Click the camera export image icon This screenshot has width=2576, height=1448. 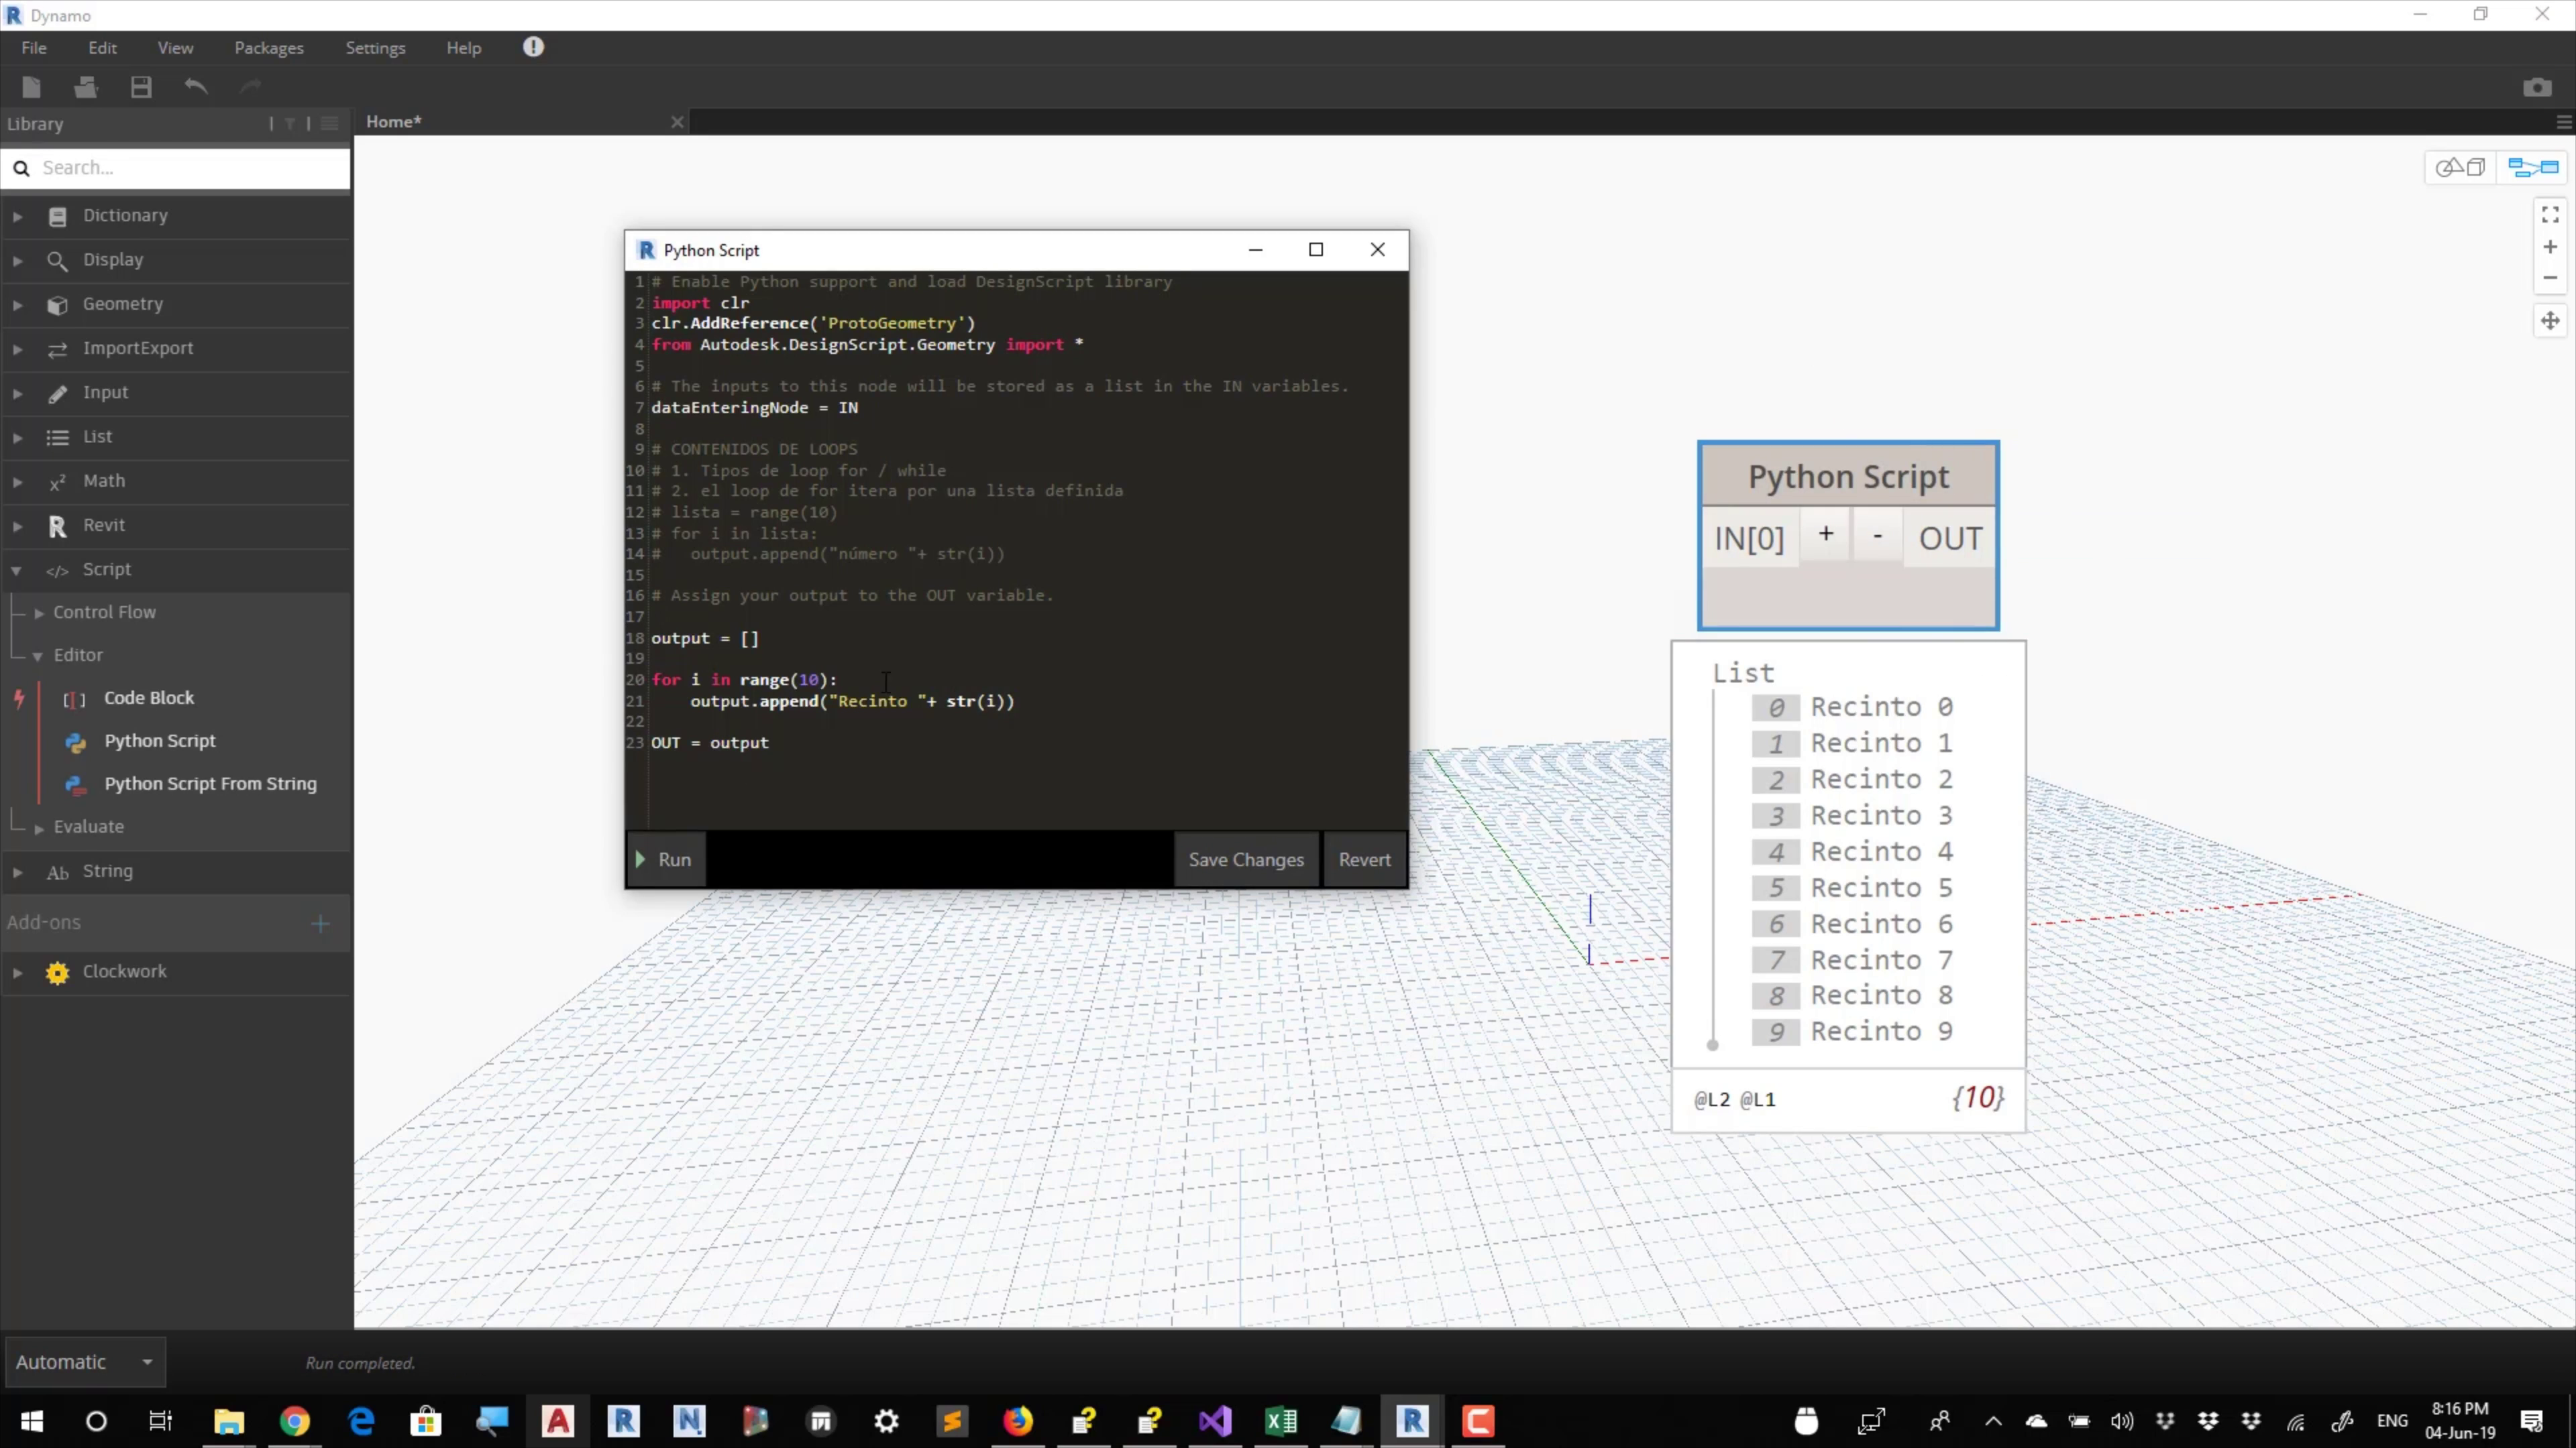tap(2536, 88)
